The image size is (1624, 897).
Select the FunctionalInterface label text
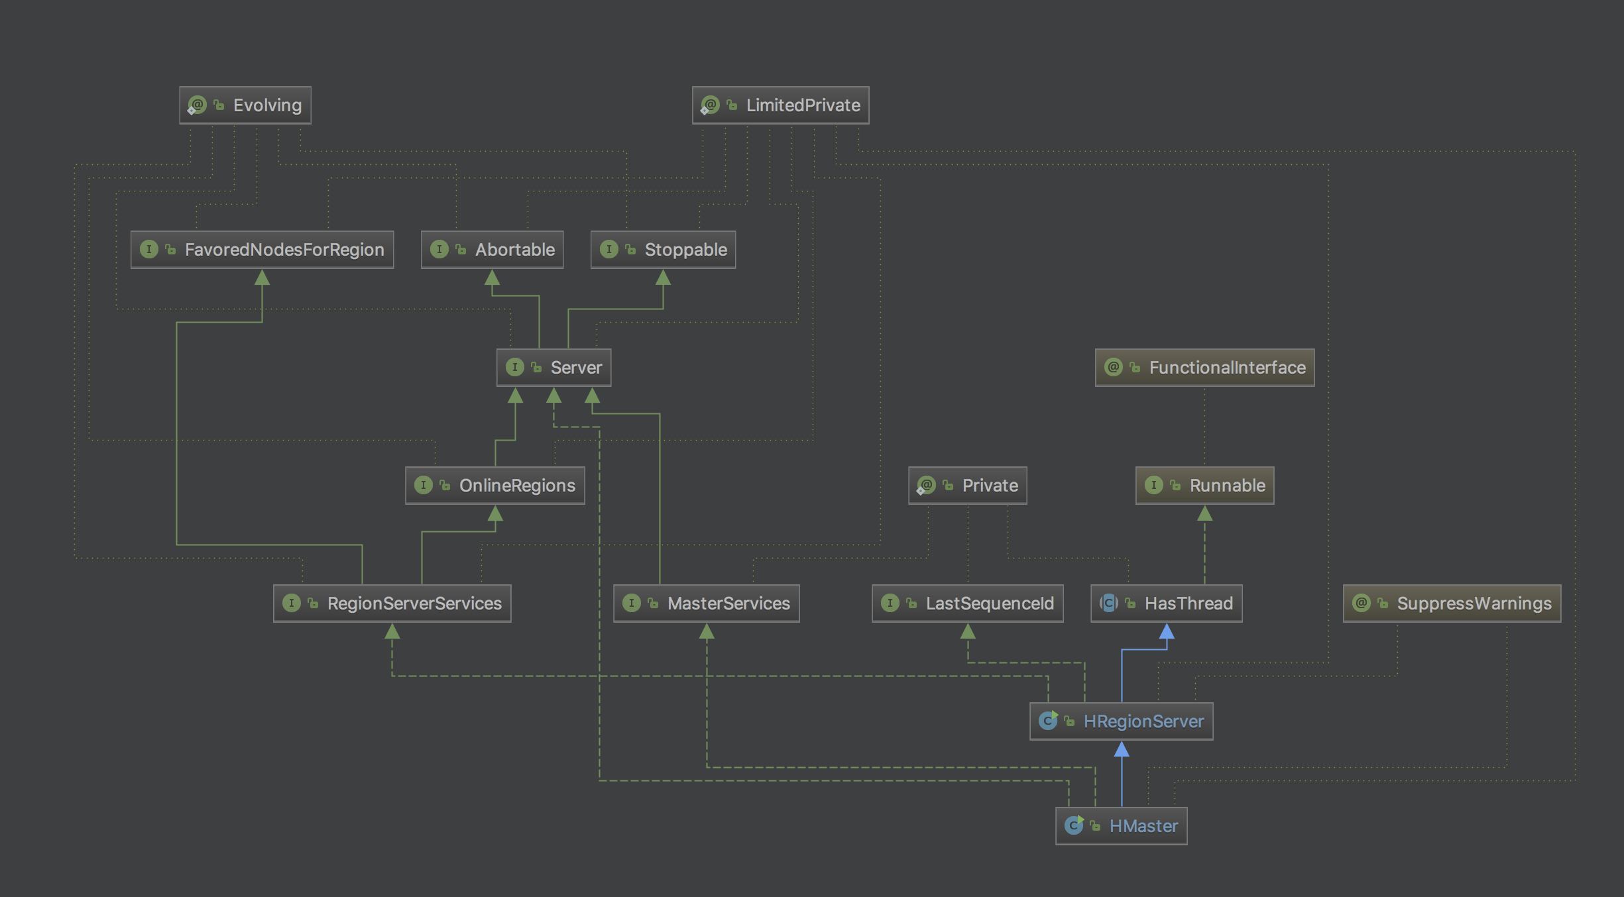pos(1228,368)
